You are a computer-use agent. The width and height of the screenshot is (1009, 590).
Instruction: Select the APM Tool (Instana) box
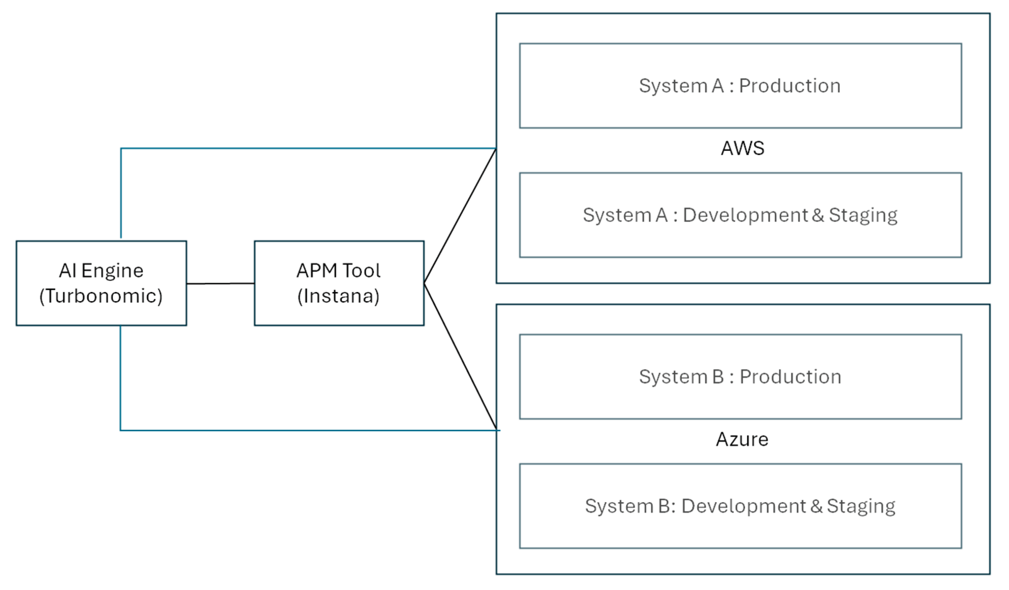coord(339,283)
